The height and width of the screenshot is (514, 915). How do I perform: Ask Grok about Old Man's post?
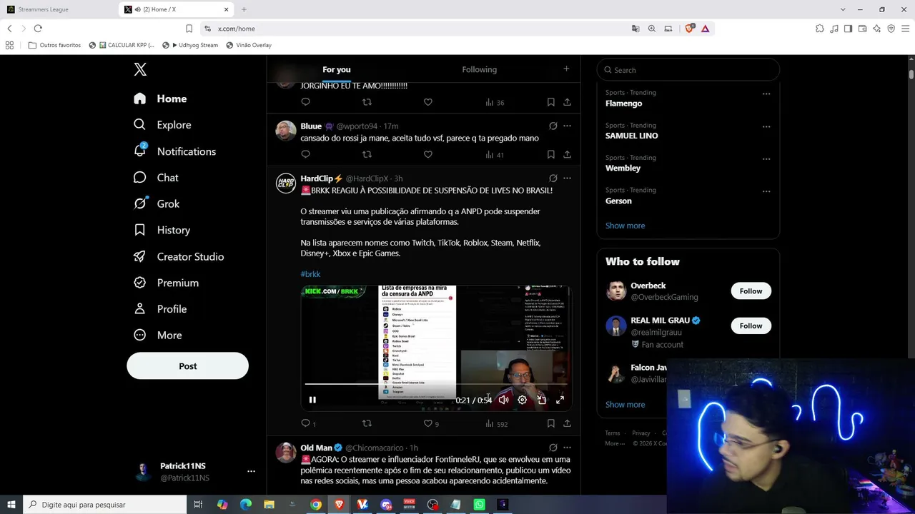pyautogui.click(x=553, y=448)
